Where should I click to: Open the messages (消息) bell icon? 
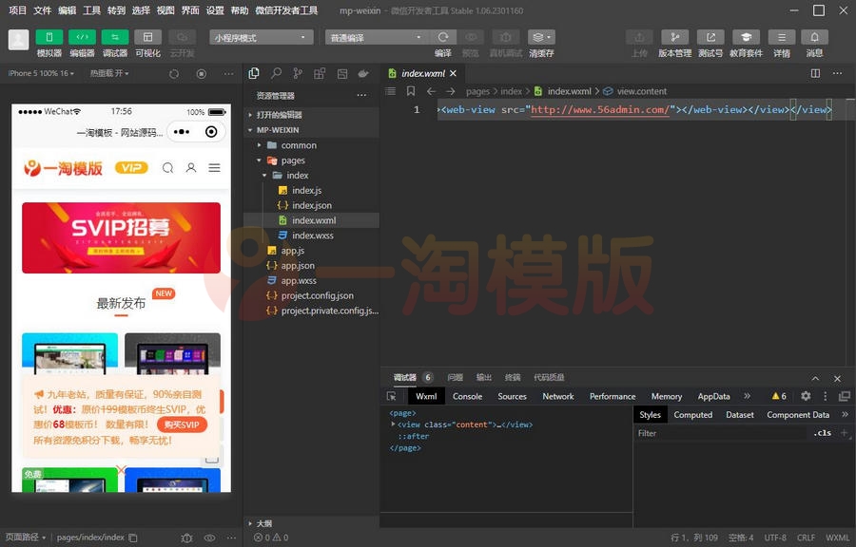(x=814, y=37)
